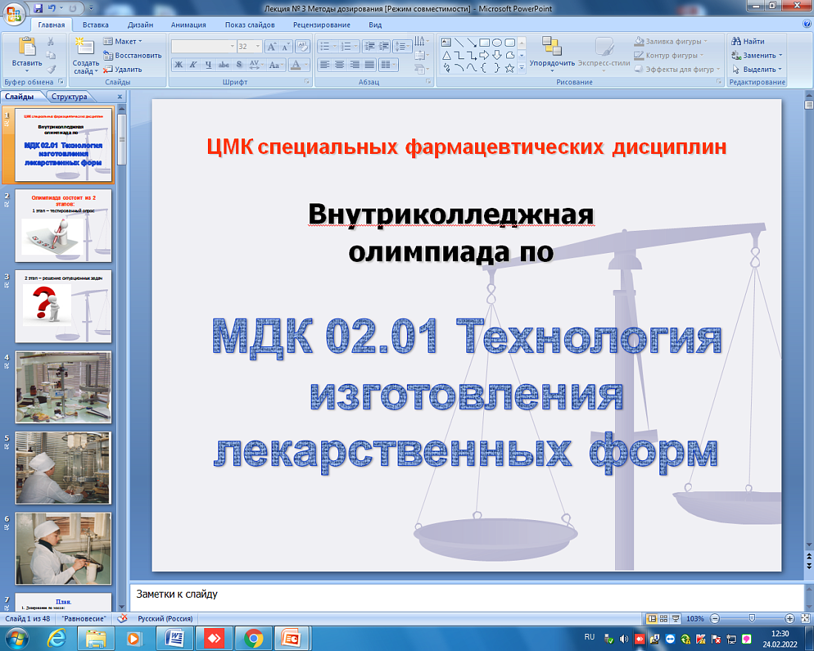Select the oval shape tool

(x=498, y=43)
